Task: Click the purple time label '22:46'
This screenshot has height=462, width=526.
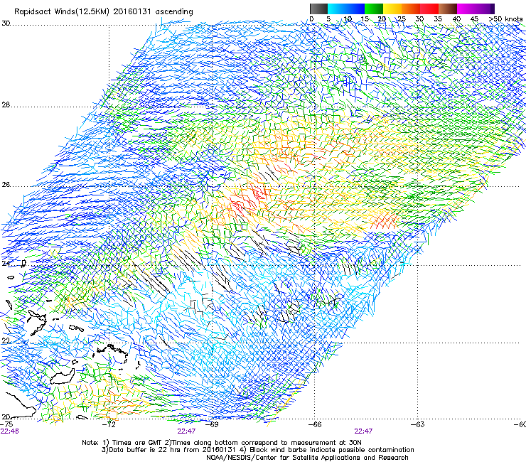Action: [10, 431]
